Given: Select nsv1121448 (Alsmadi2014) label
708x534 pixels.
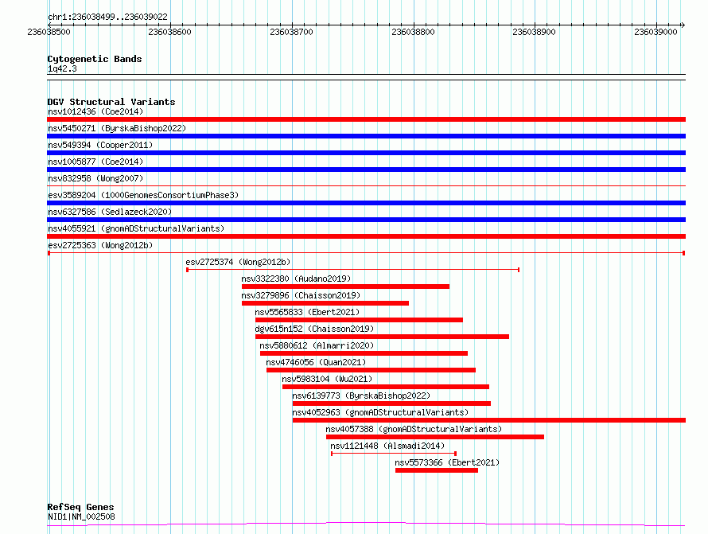Looking at the screenshot, I should (x=387, y=446).
